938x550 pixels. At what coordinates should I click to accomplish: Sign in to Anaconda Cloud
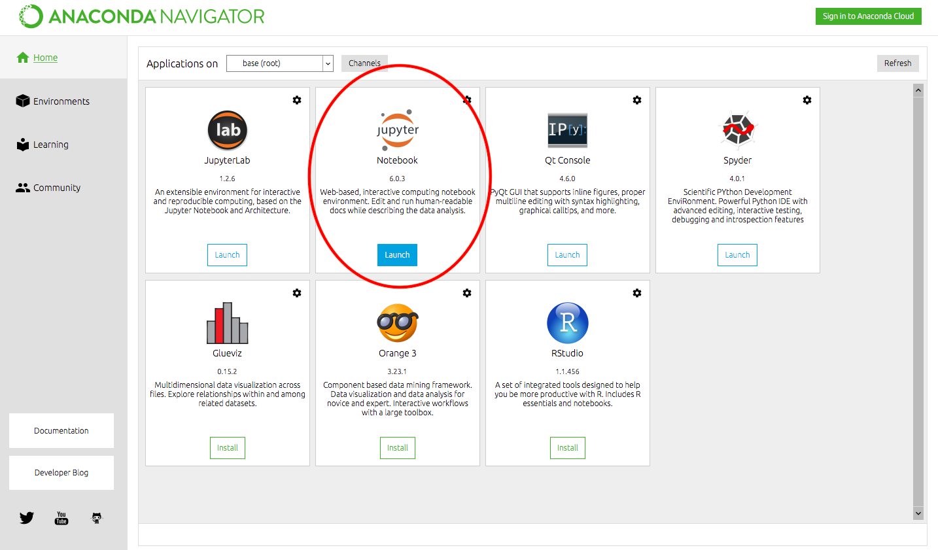click(868, 16)
